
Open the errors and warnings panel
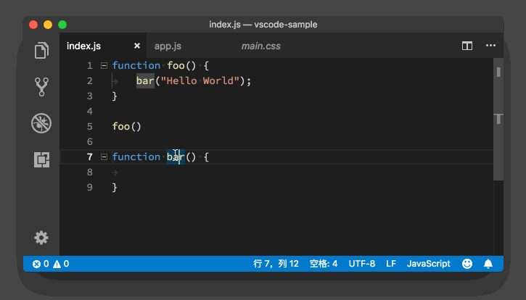click(x=51, y=264)
